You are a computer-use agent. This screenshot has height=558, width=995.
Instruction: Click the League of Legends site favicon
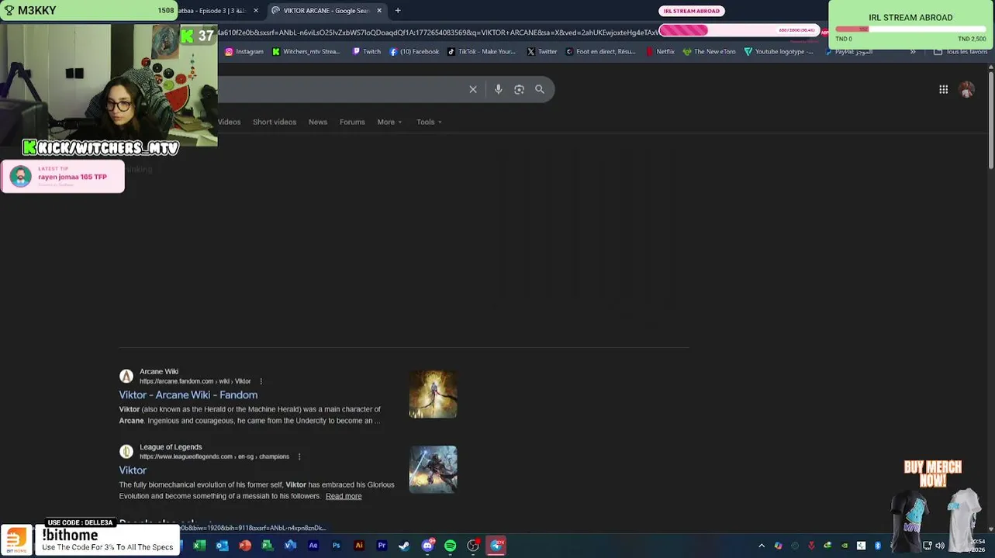[x=126, y=452]
